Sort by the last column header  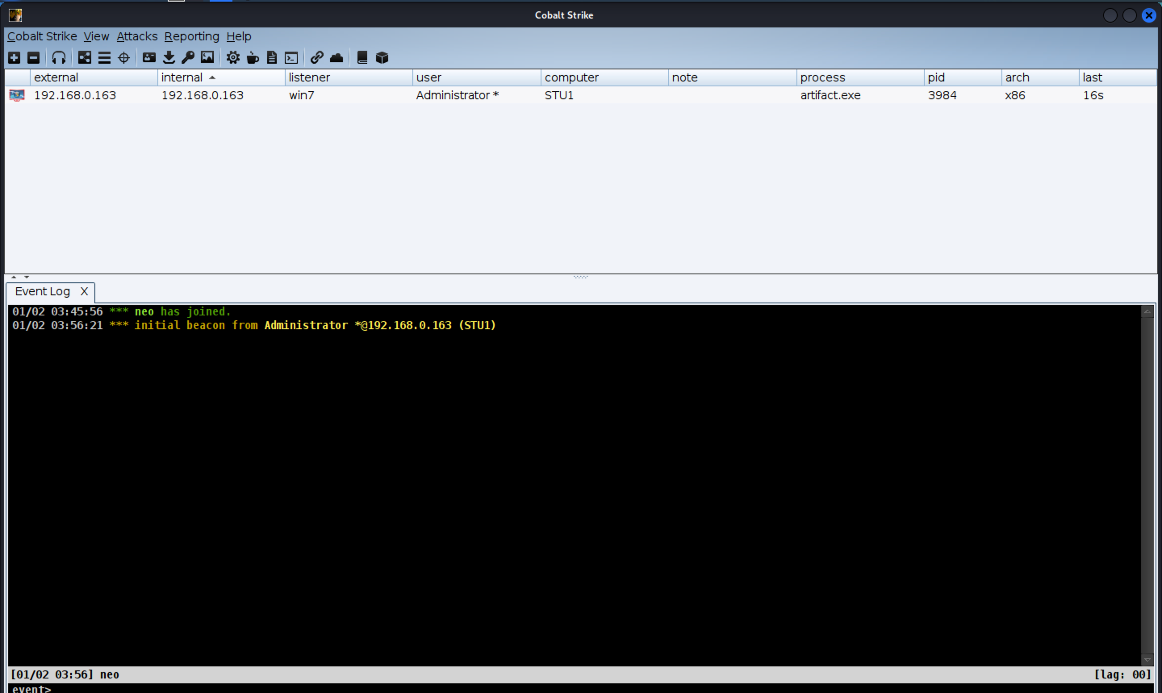(x=1118, y=77)
